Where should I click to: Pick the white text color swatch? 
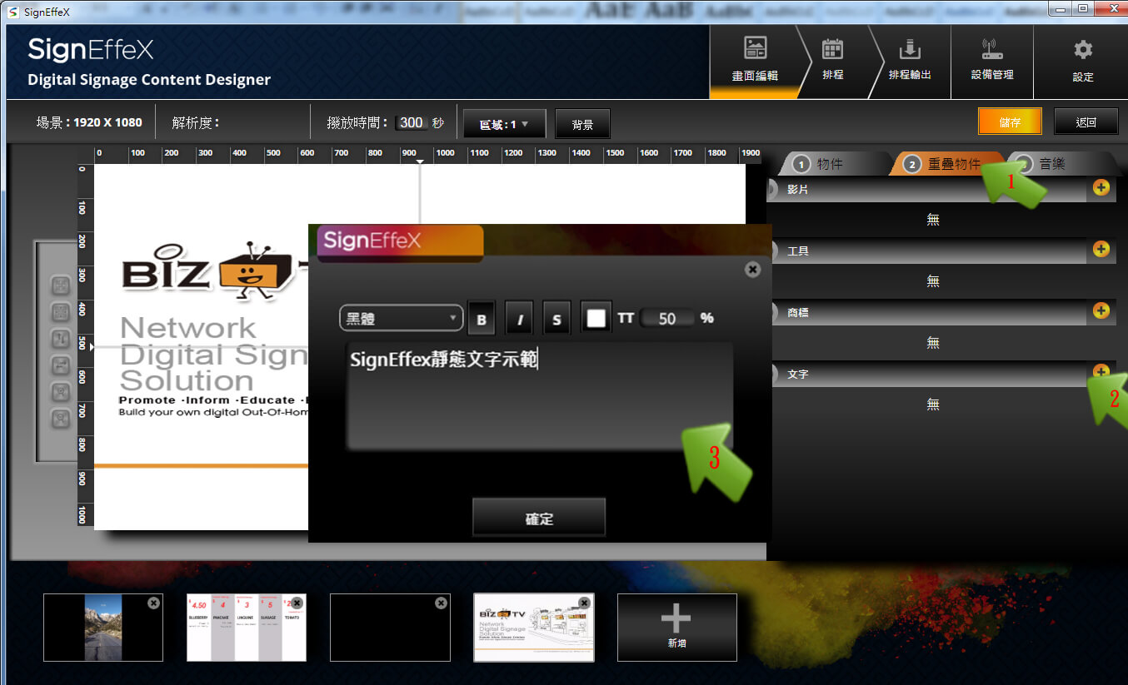[x=596, y=319]
